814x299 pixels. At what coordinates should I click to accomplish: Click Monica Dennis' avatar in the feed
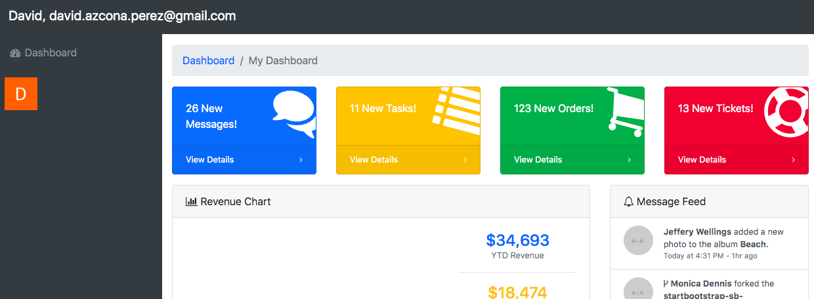tap(638, 289)
